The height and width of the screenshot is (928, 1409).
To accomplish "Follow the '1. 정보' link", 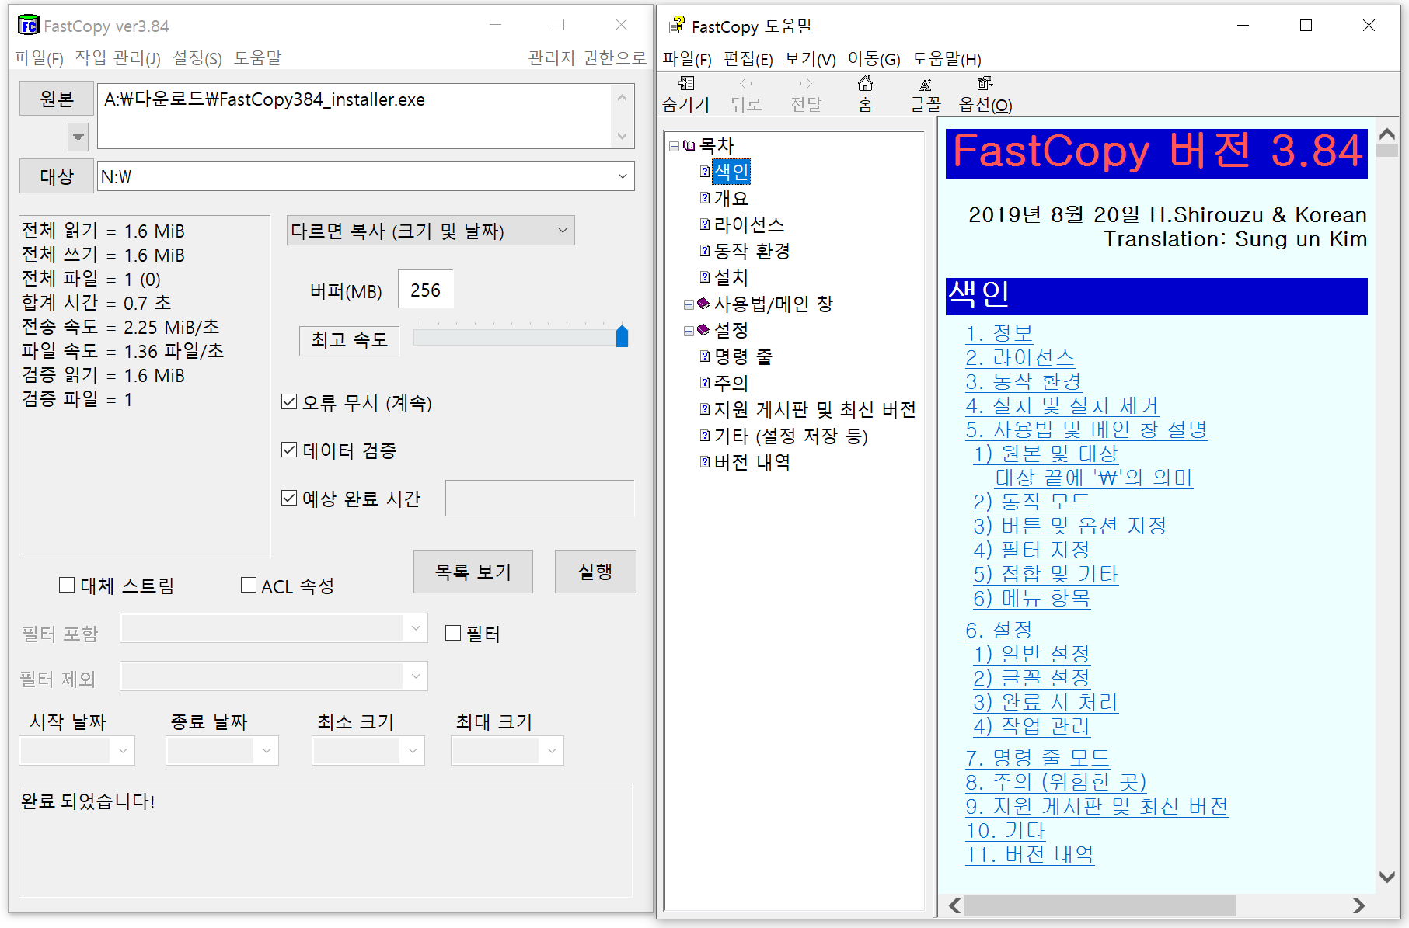I will [999, 334].
